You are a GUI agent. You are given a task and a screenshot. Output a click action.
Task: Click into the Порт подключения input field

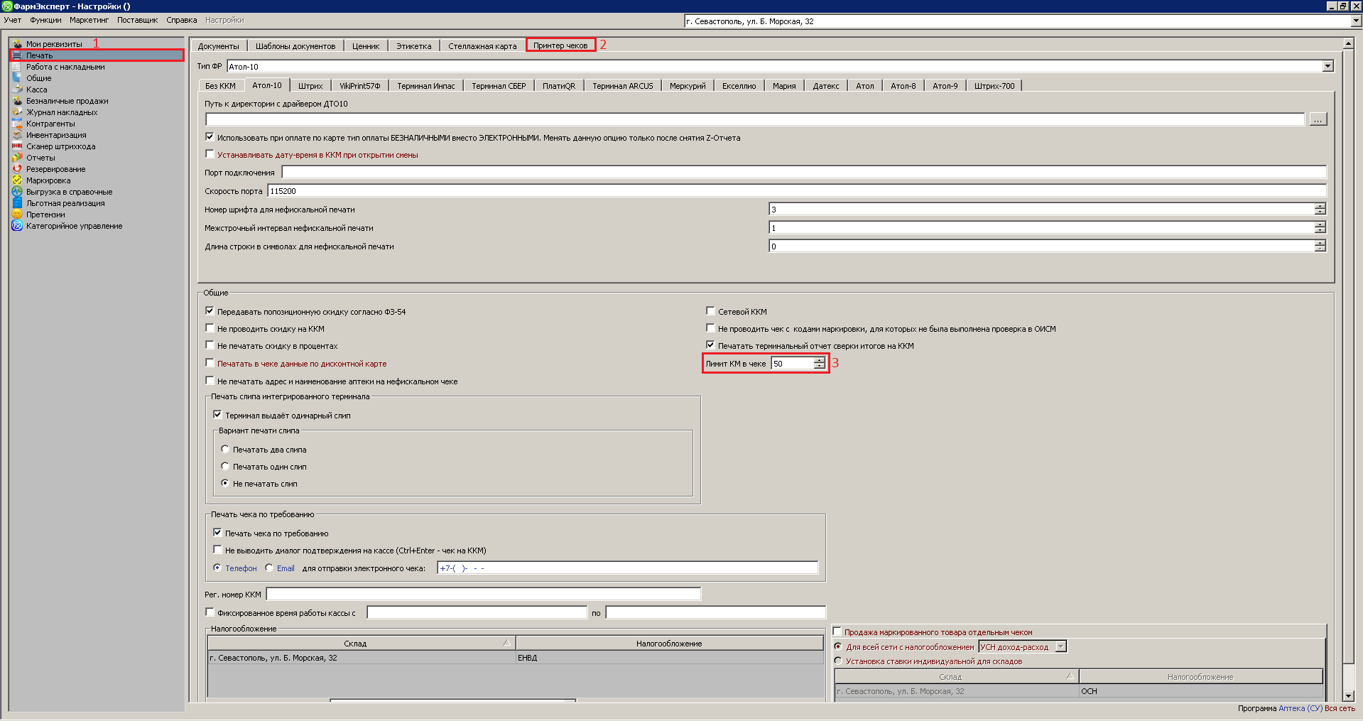tap(803, 172)
